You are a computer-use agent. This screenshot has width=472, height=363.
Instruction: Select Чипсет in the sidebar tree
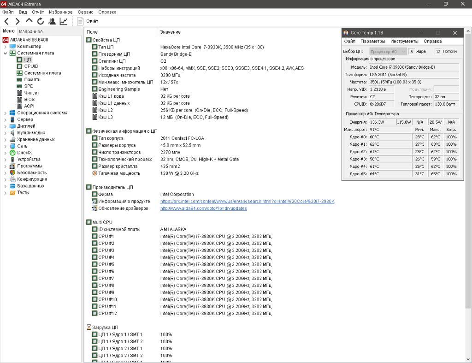32,93
